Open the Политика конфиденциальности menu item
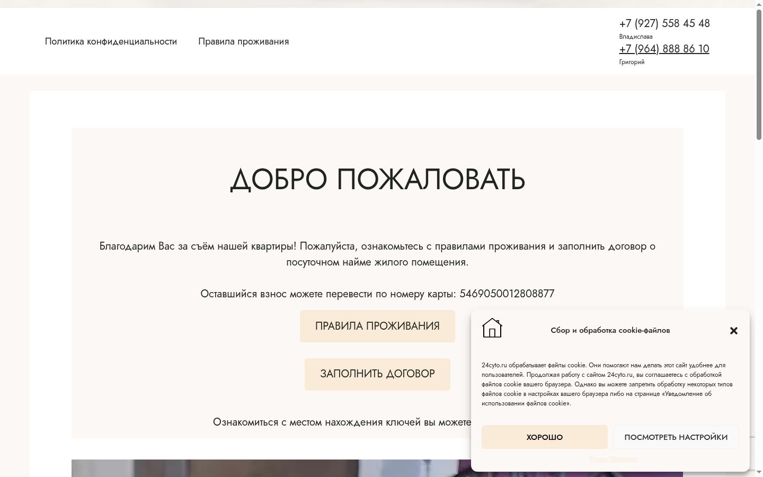 click(111, 41)
